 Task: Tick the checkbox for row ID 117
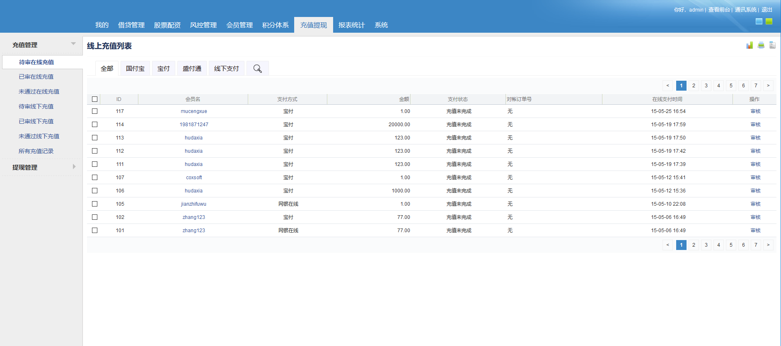click(x=94, y=111)
